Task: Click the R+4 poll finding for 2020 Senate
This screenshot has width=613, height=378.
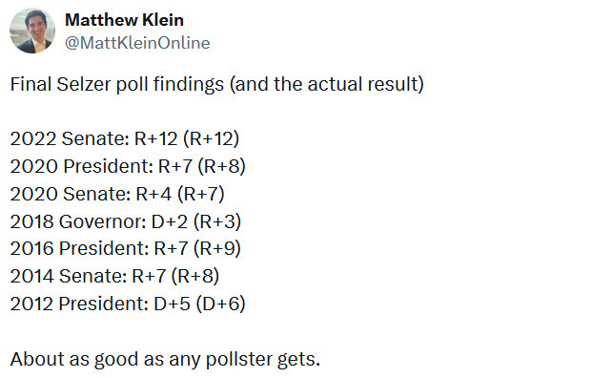Action: [x=153, y=194]
